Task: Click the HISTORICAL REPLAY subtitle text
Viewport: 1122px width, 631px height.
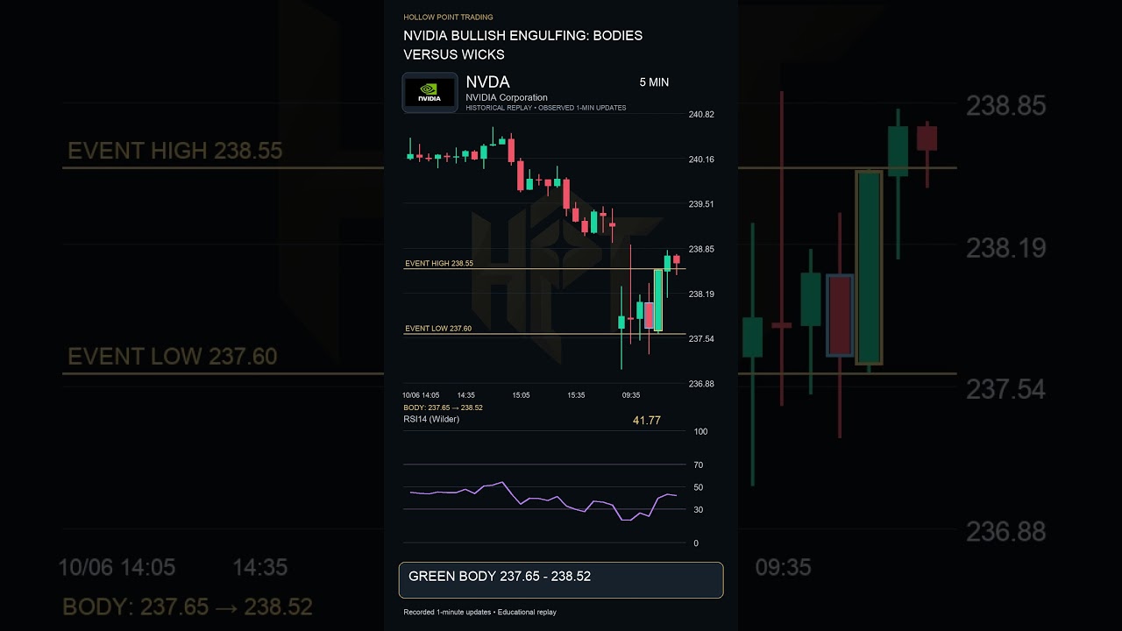Action: click(546, 108)
